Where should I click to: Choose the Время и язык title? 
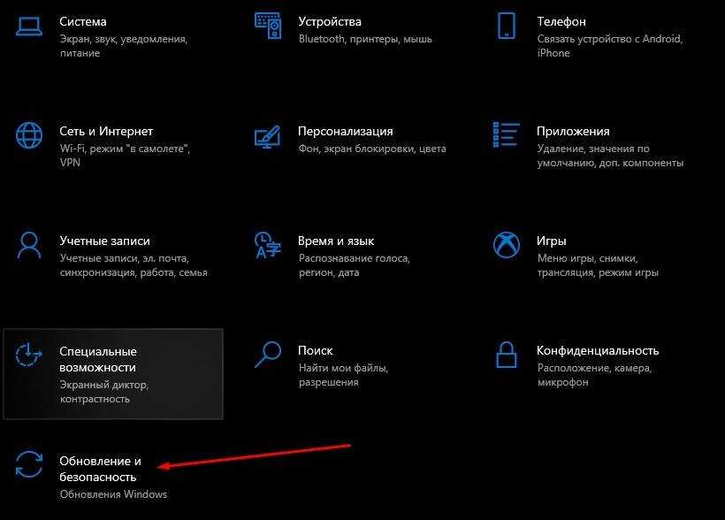336,241
